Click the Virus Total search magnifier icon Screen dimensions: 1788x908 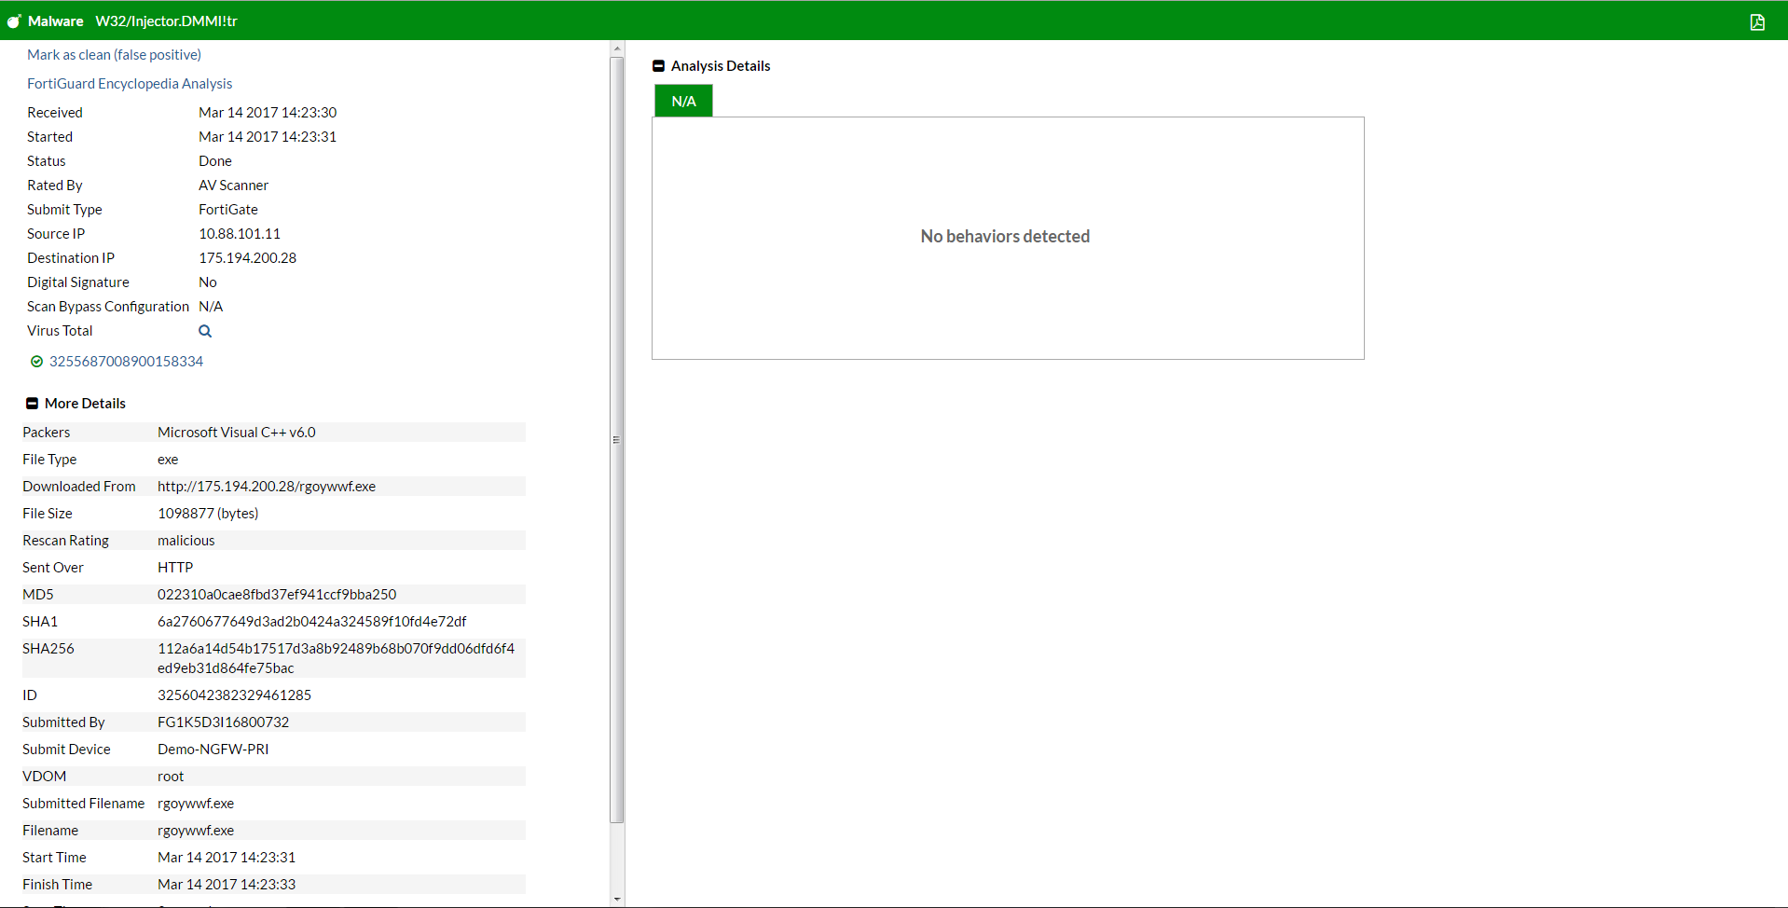(205, 331)
